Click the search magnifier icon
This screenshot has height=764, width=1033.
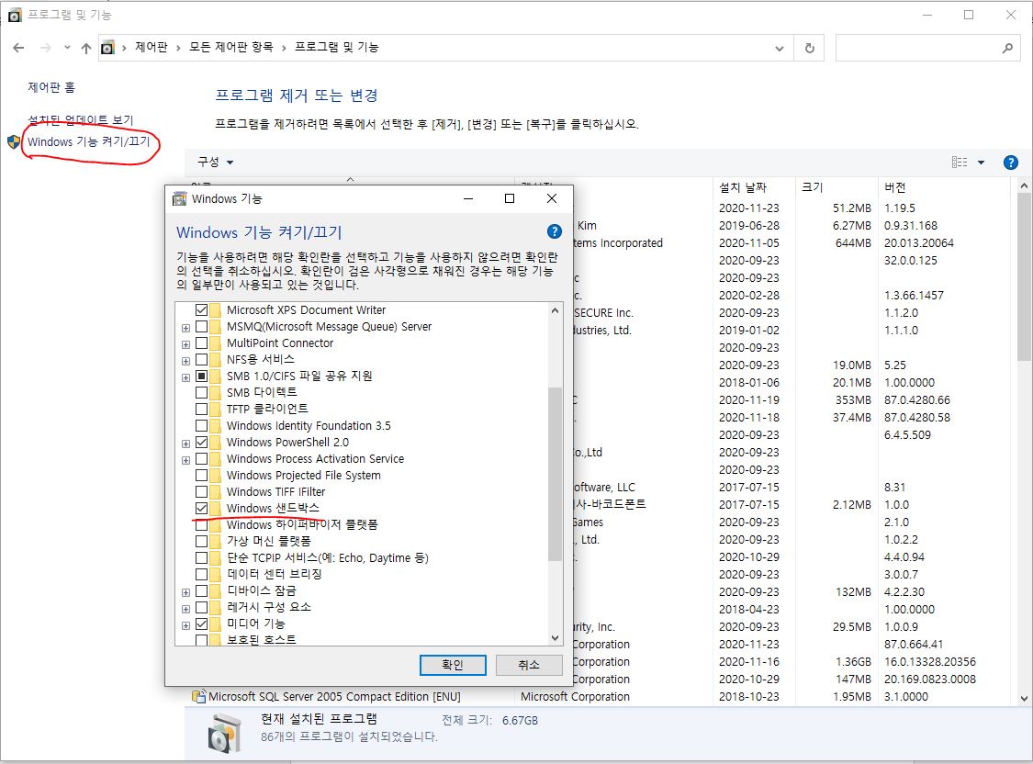1007,48
